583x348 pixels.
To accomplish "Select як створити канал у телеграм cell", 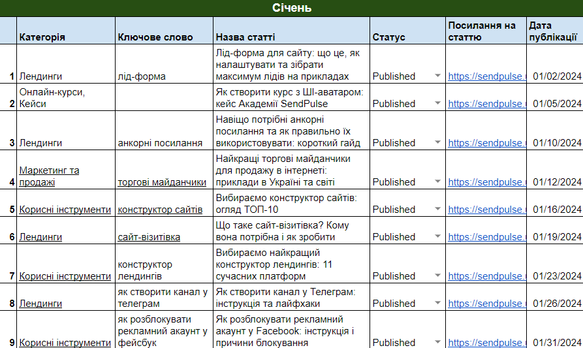I will 164,297.
